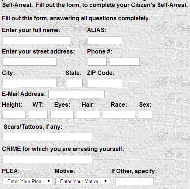
Task: Expand the Enter Your Motive dropdown
Action: [82, 181]
